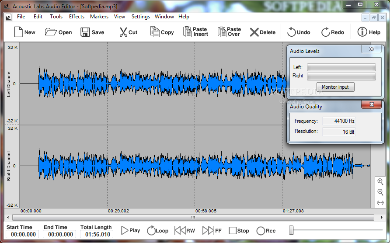Click the 00:58.005 timeline label
The width and height of the screenshot is (390, 243).
point(205,211)
